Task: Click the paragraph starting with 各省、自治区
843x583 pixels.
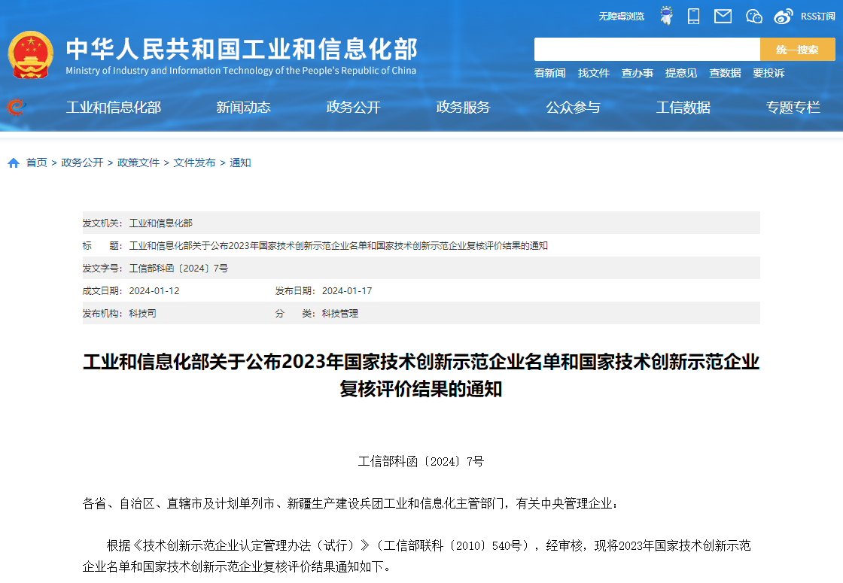Action: [351, 503]
